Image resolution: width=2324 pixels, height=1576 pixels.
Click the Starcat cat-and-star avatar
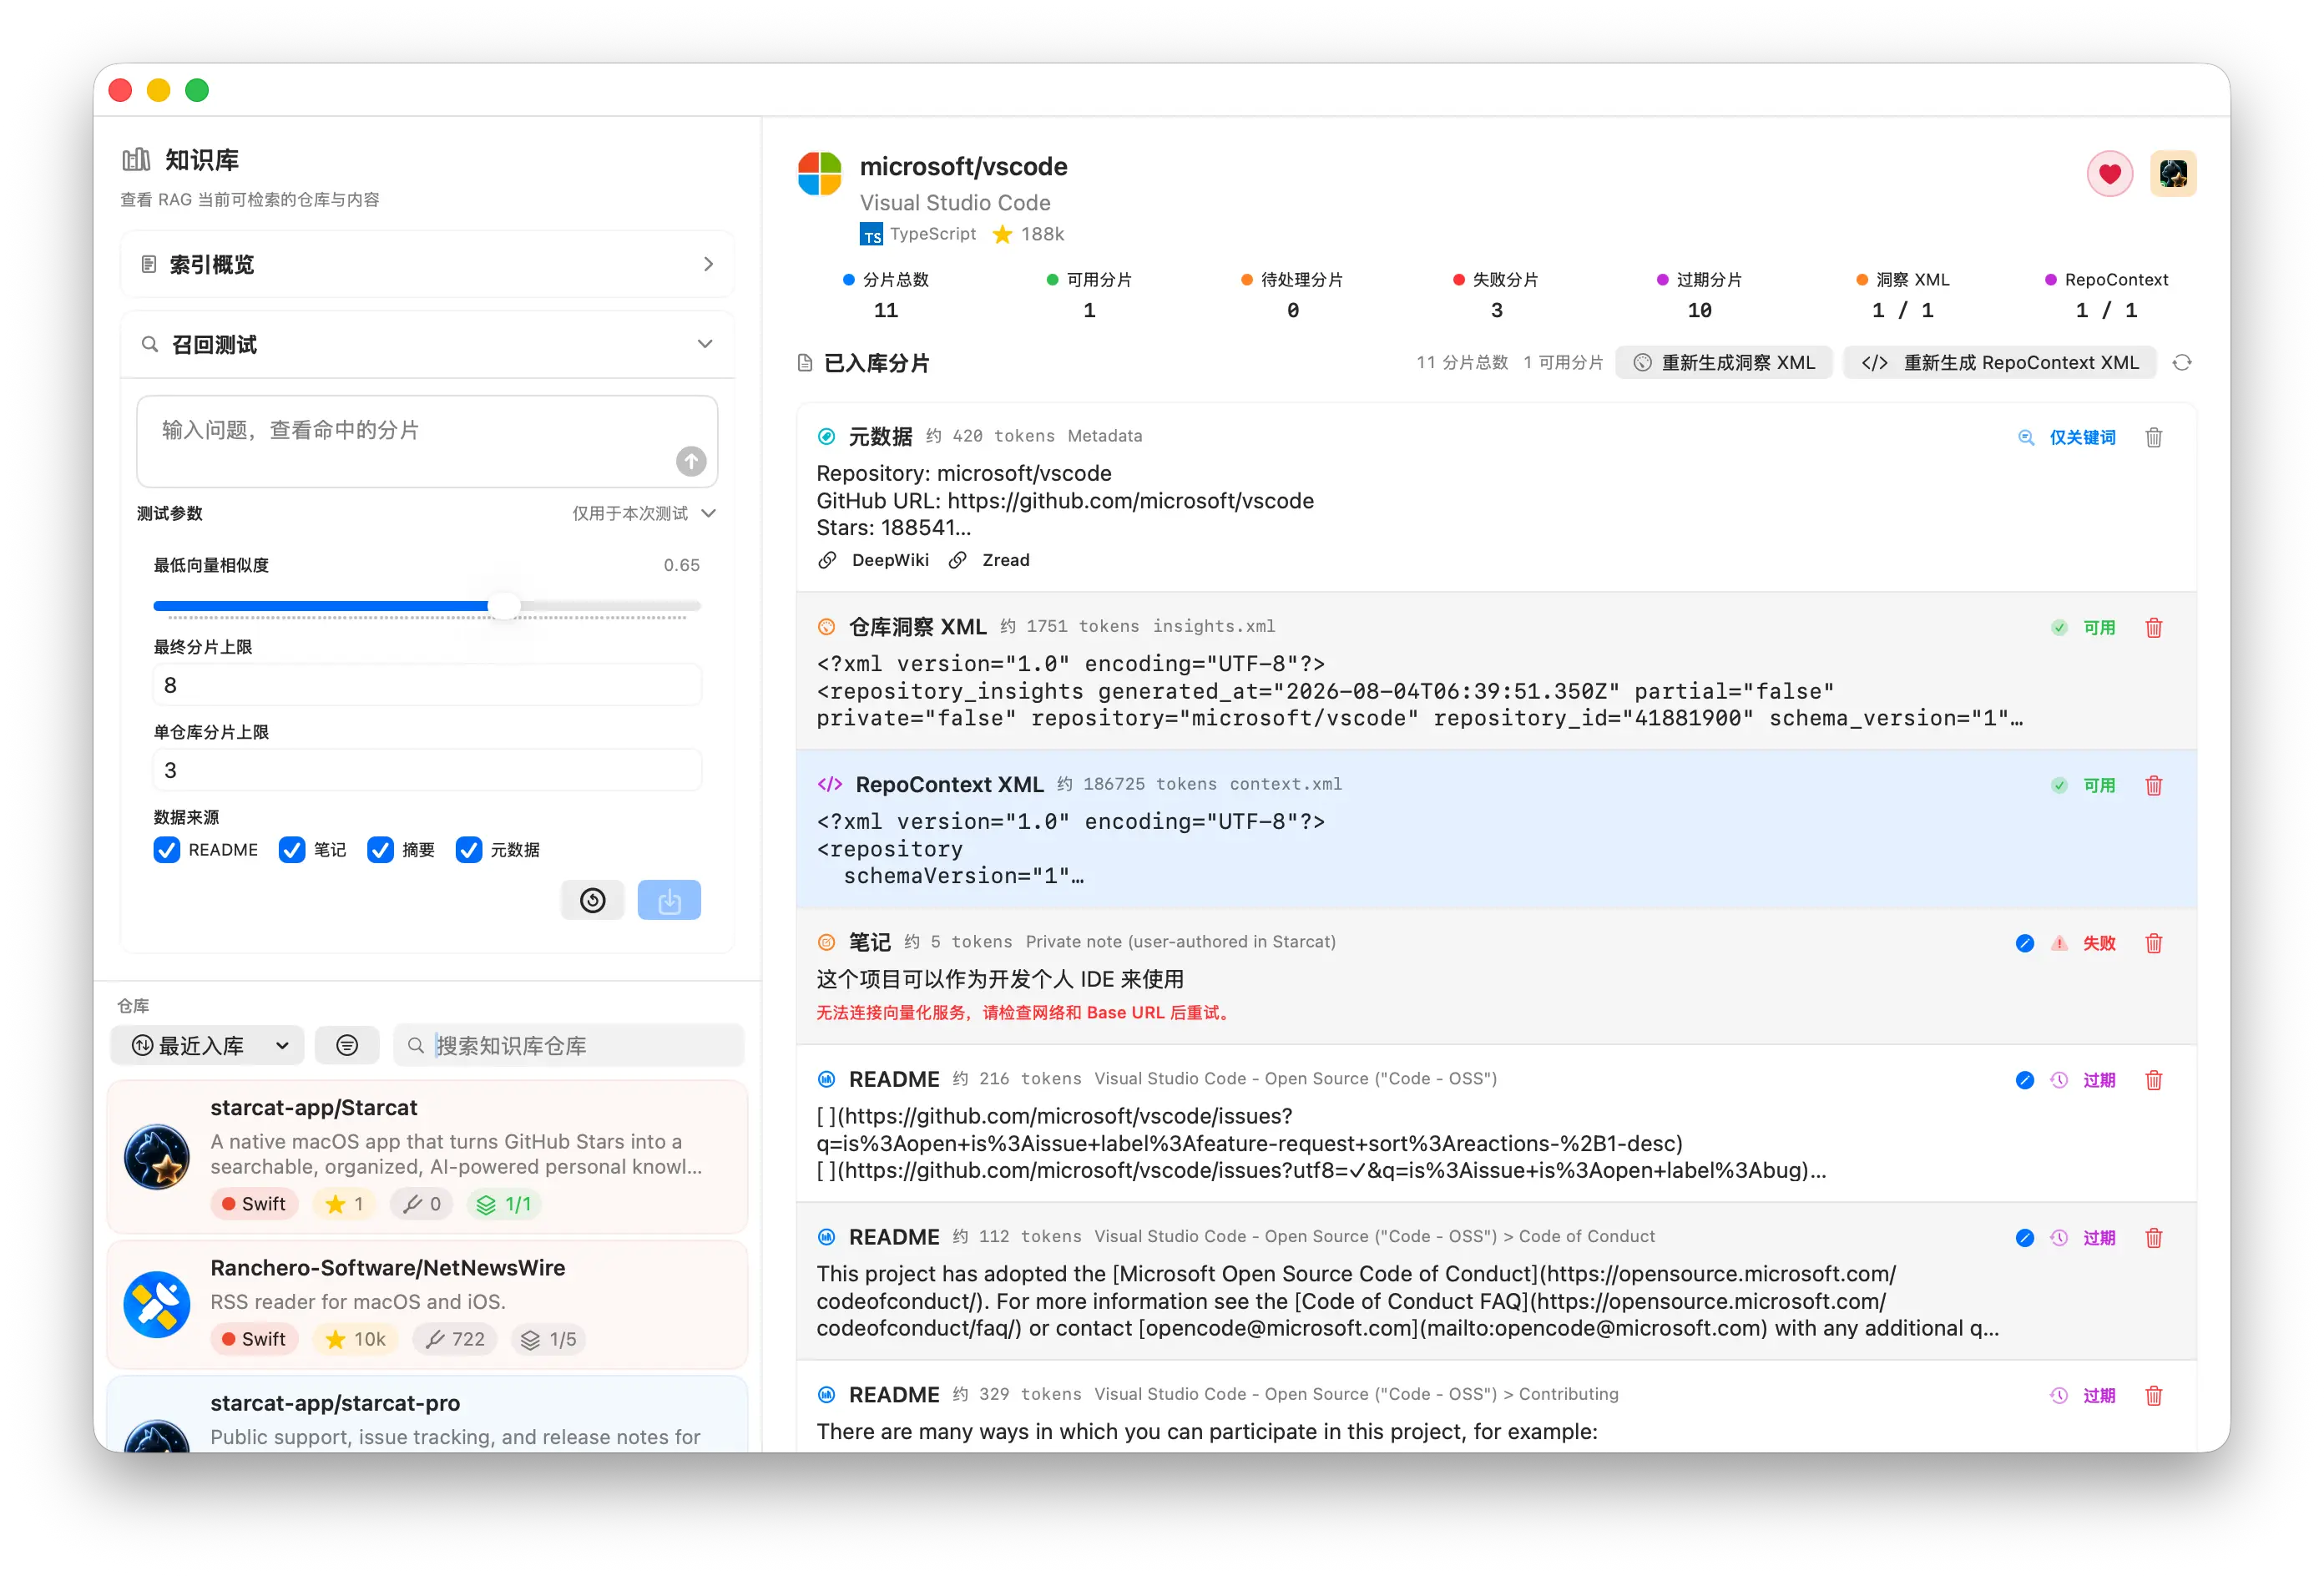157,1157
